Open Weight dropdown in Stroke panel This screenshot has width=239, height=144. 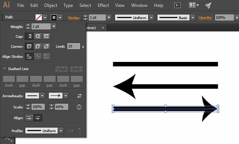coord(54,26)
